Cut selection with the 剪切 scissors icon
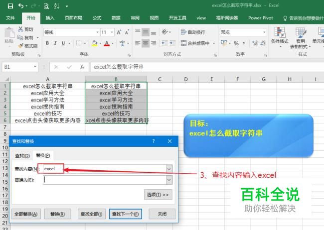324x230 pixels. [x=25, y=29]
